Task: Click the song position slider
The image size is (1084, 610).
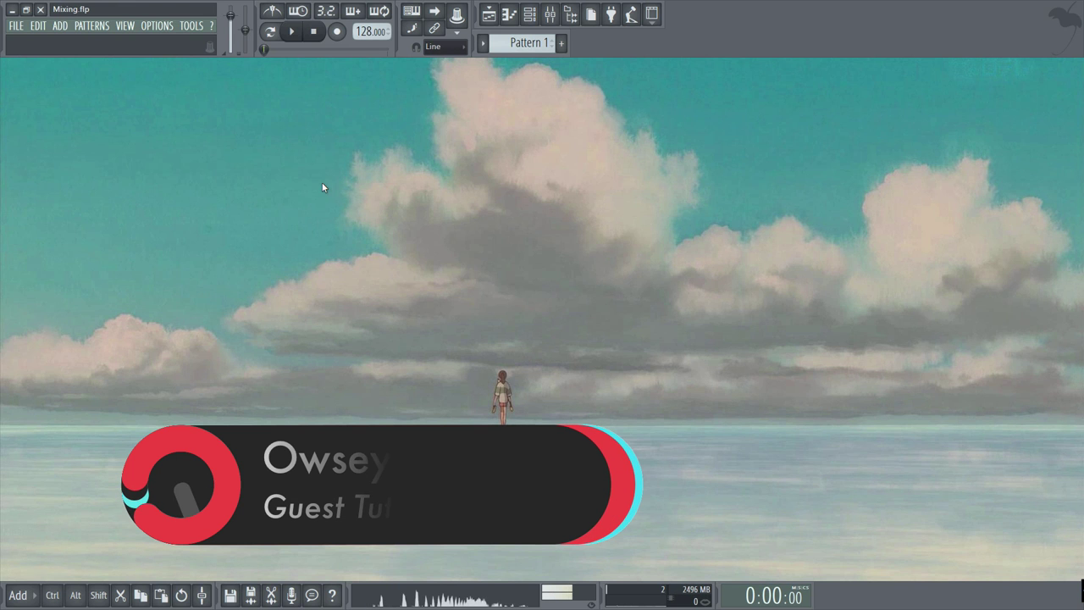Action: pos(326,50)
